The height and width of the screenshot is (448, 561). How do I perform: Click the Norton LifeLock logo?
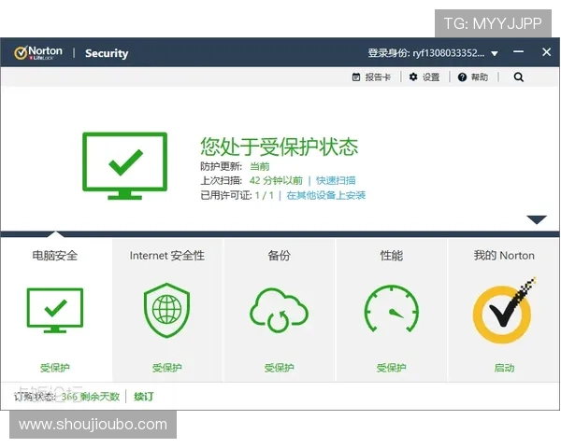pos(38,53)
